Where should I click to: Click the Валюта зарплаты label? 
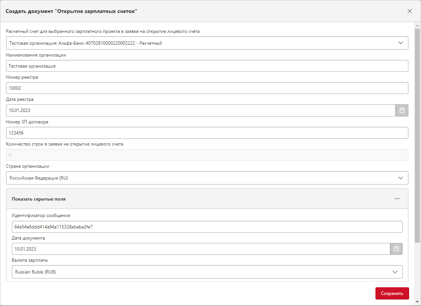(30, 260)
